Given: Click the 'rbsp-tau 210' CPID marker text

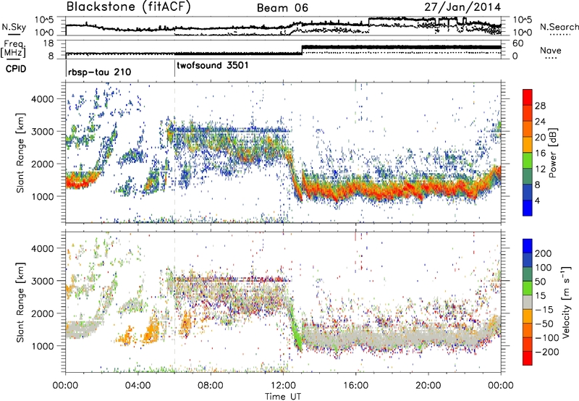Looking at the screenshot, I should [x=99, y=72].
